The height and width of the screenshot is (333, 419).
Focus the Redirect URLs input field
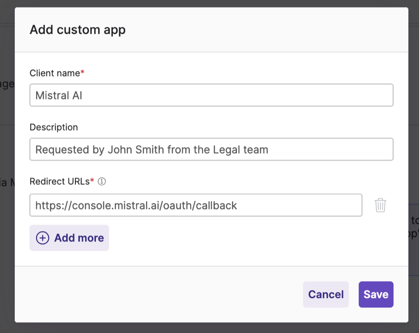point(196,205)
